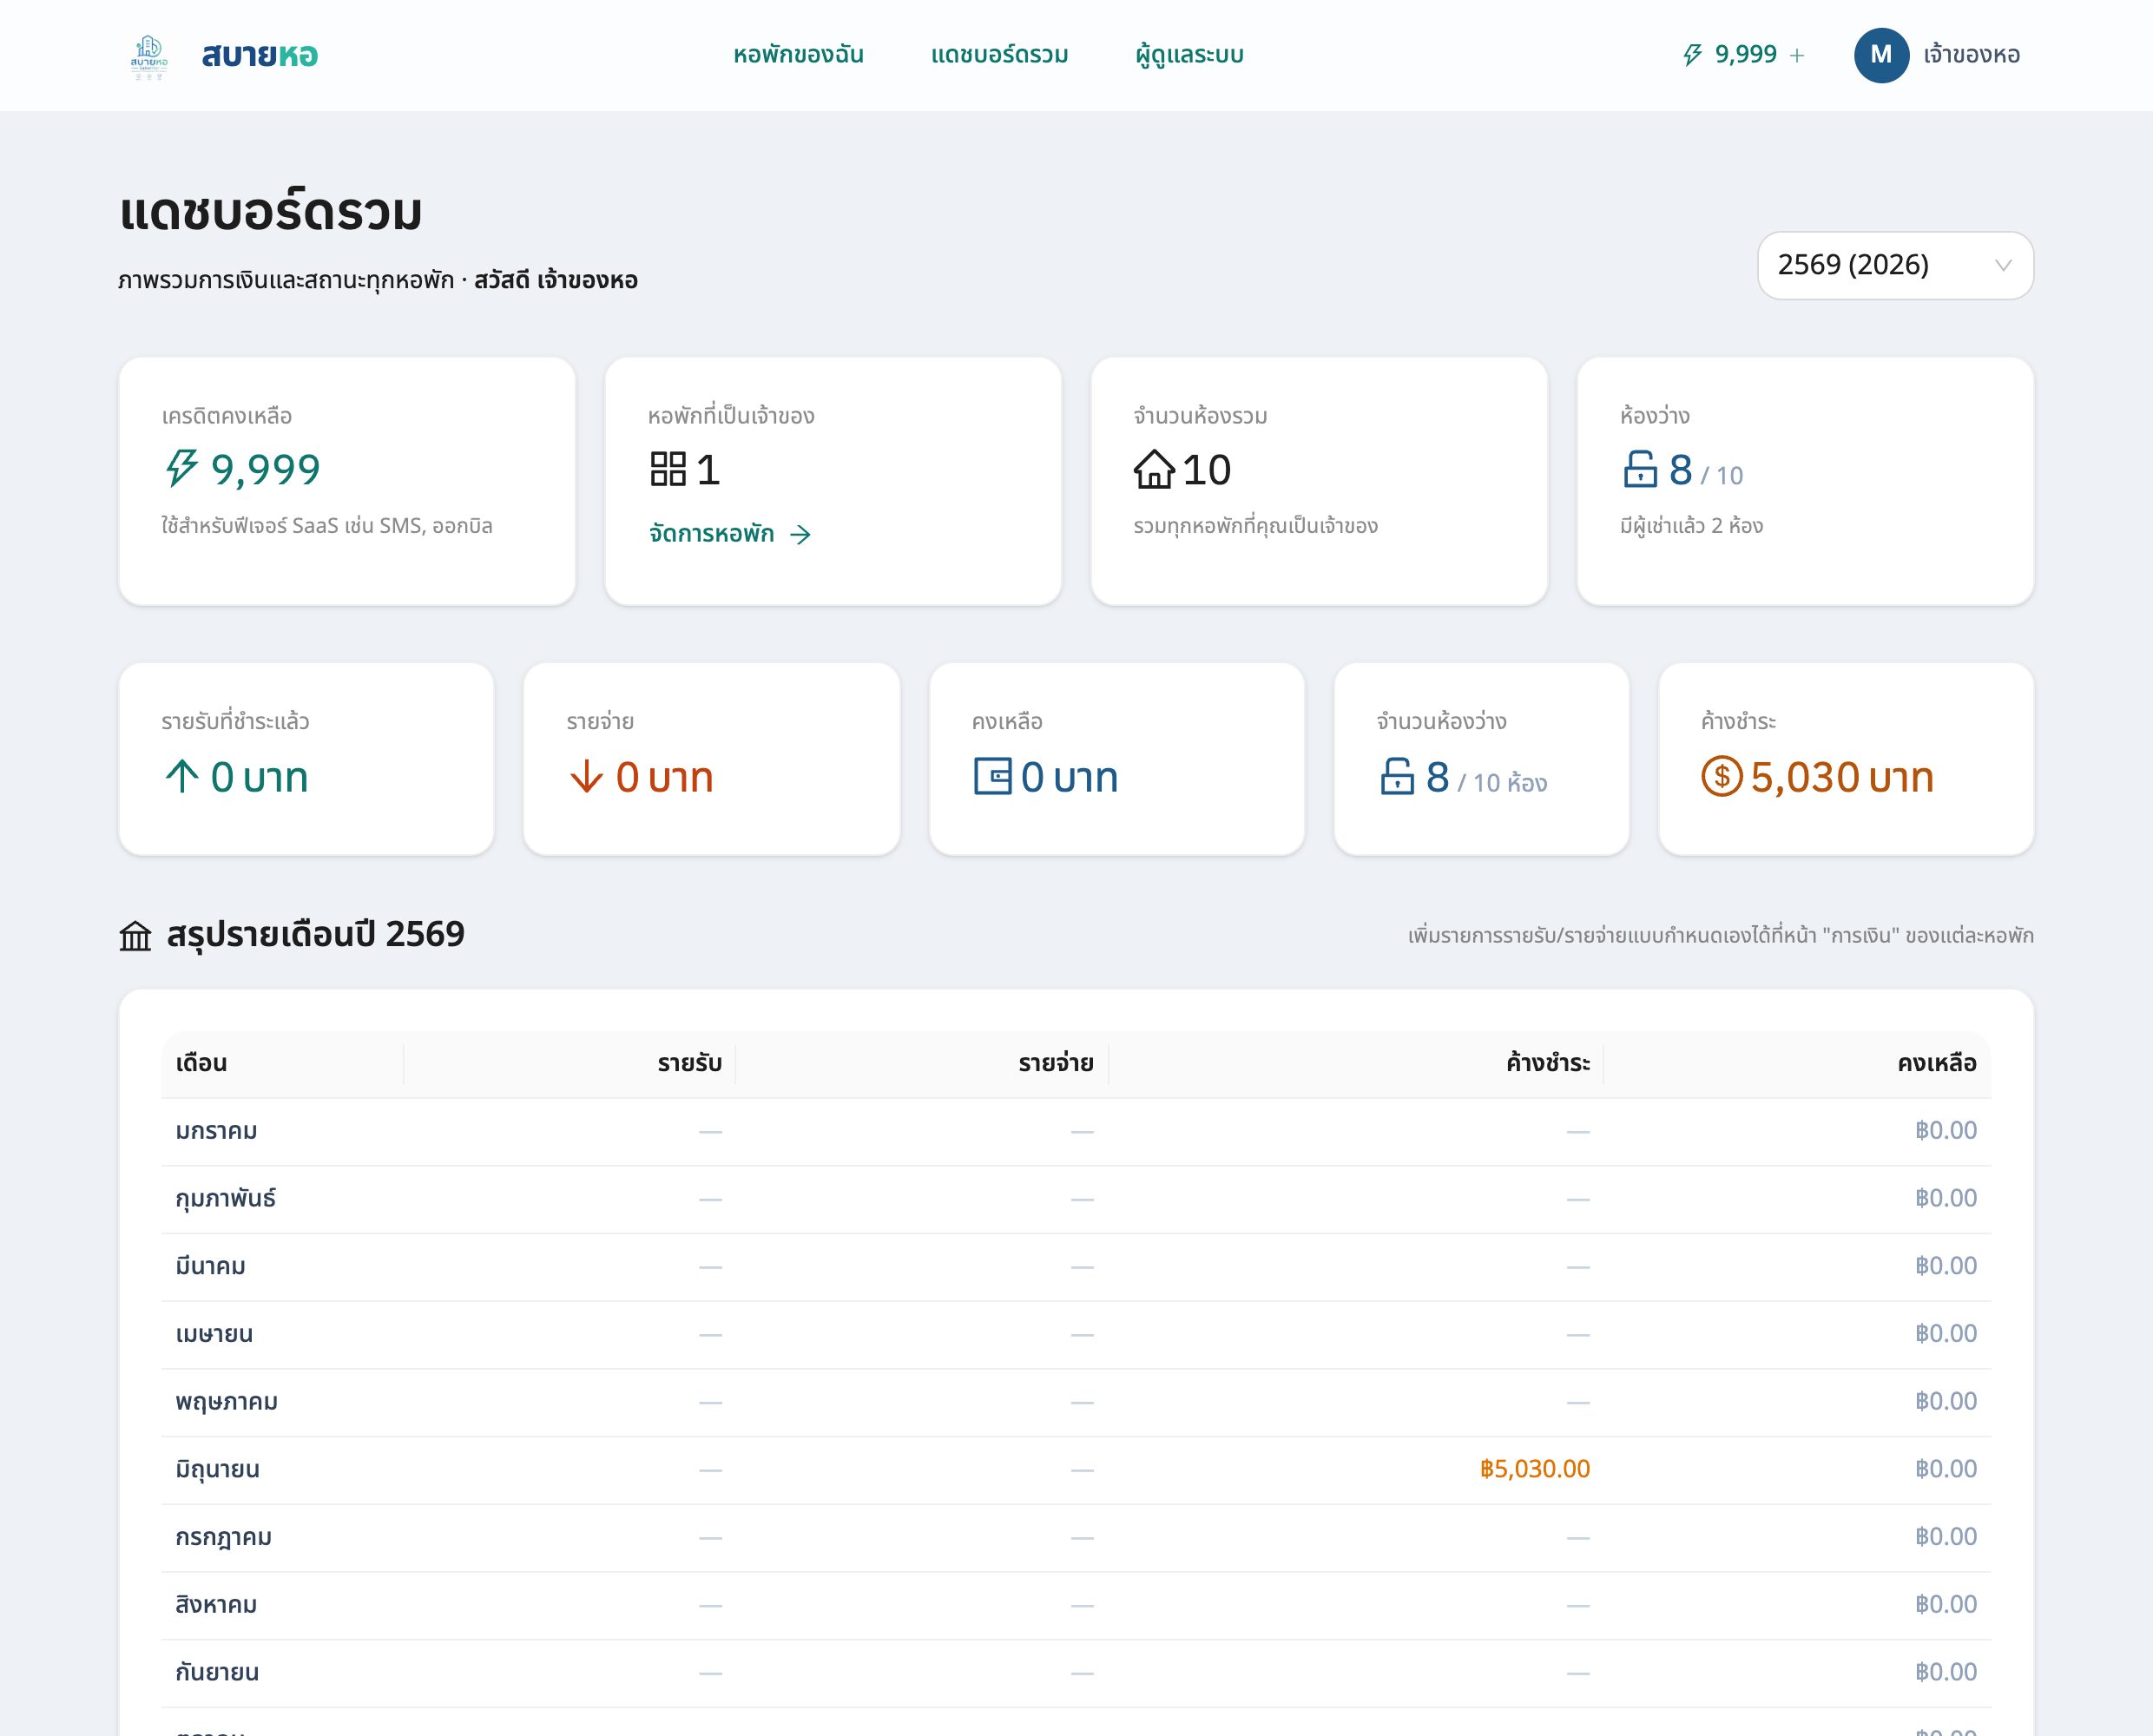Click bank icon beside สรุปรายเดือนปี 2569

pos(135,936)
